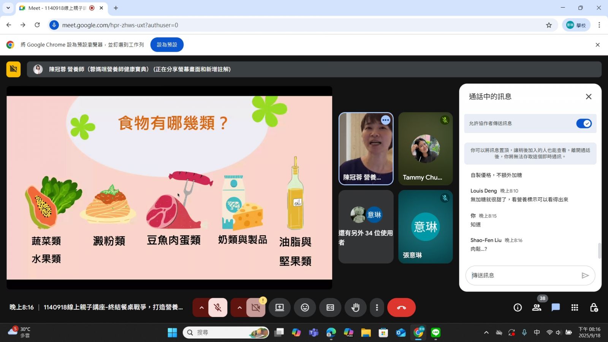Unmute the microphone
The width and height of the screenshot is (608, 342).
point(218,307)
